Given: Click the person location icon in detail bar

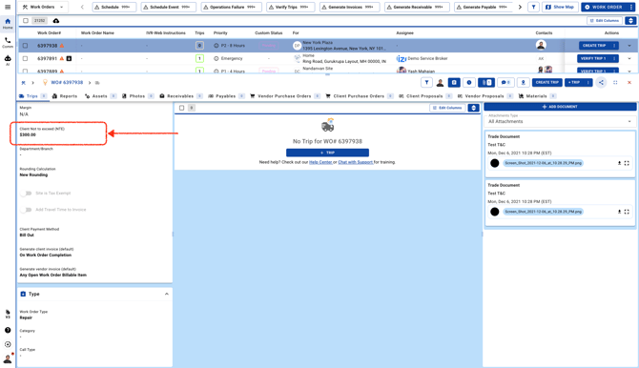Looking at the screenshot, I should [523, 82].
